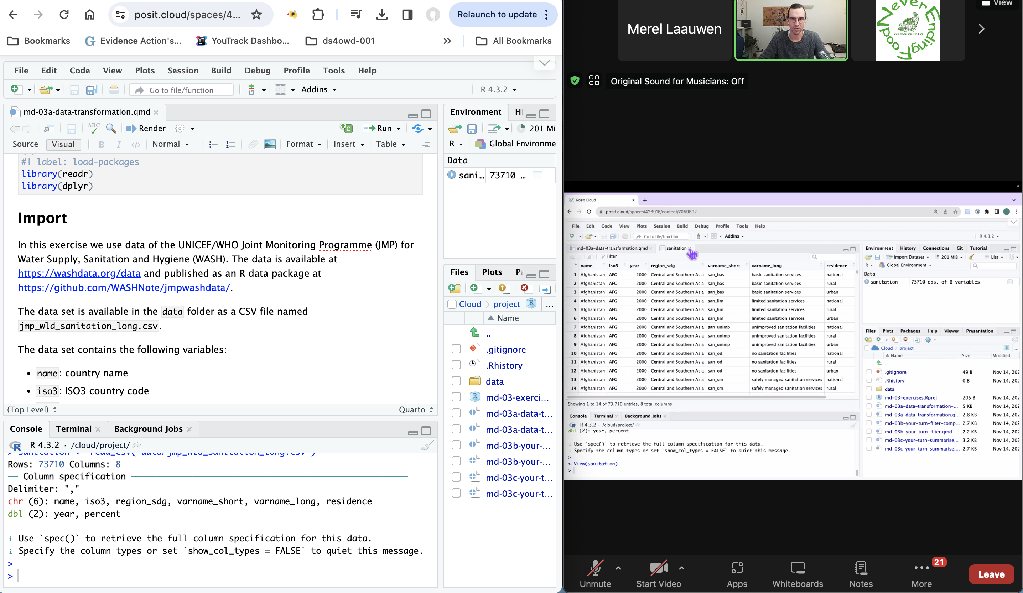Click the Render button icon
This screenshot has width=1023, height=593.
(131, 129)
